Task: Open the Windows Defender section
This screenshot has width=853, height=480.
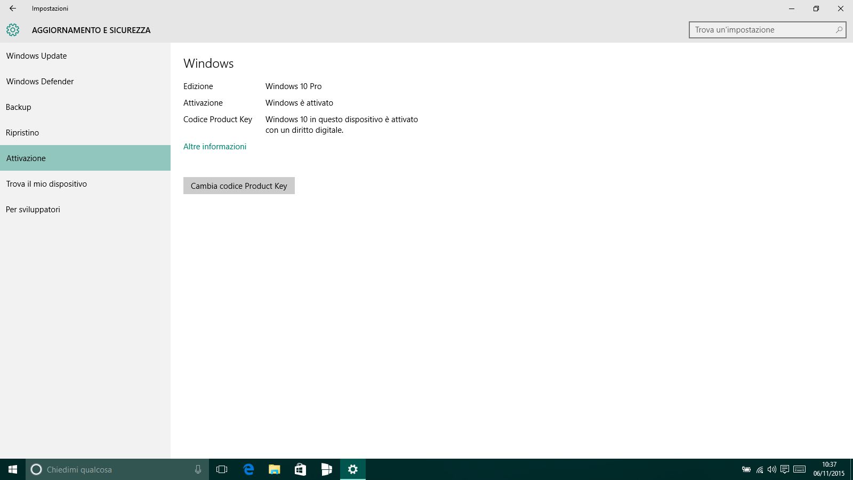Action: click(85, 82)
